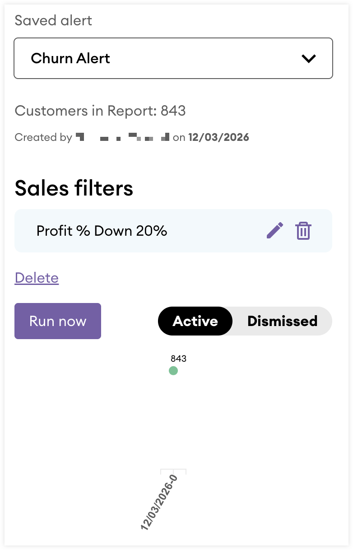The width and height of the screenshot is (353, 550).
Task: Click the Sales filters heading
Action: 74,188
